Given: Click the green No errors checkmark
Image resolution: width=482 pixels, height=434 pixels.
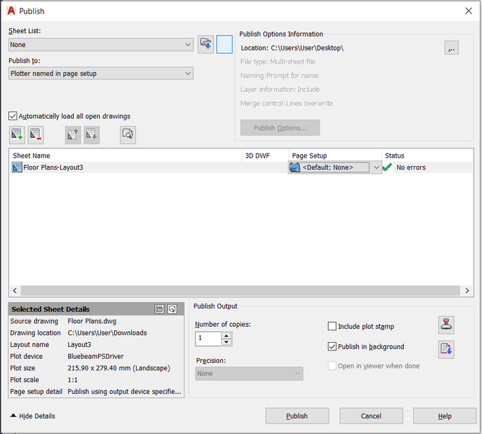Looking at the screenshot, I should click(x=387, y=167).
